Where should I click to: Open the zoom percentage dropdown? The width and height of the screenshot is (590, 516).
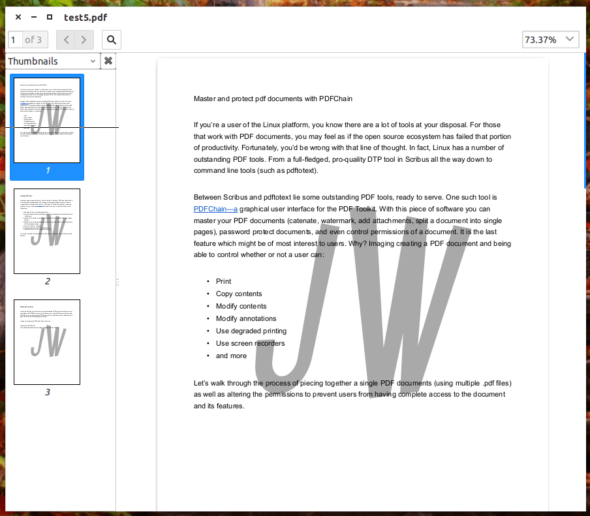(550, 39)
